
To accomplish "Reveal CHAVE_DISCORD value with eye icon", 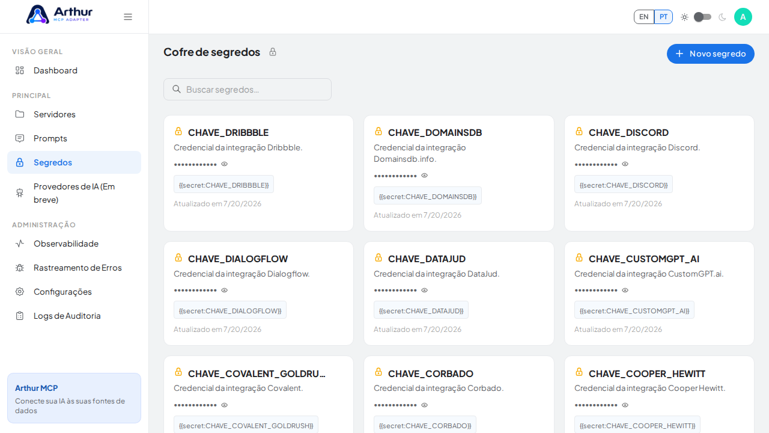I will (x=625, y=164).
